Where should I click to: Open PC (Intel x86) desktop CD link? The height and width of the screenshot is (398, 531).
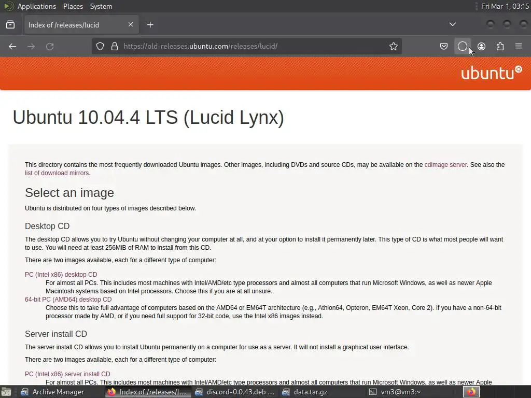tap(61, 275)
